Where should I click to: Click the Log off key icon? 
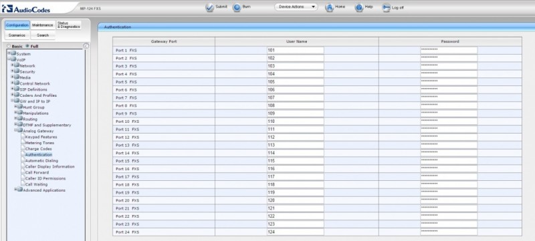[x=387, y=7]
